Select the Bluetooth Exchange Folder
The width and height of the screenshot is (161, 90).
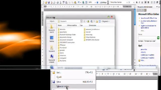(67, 34)
